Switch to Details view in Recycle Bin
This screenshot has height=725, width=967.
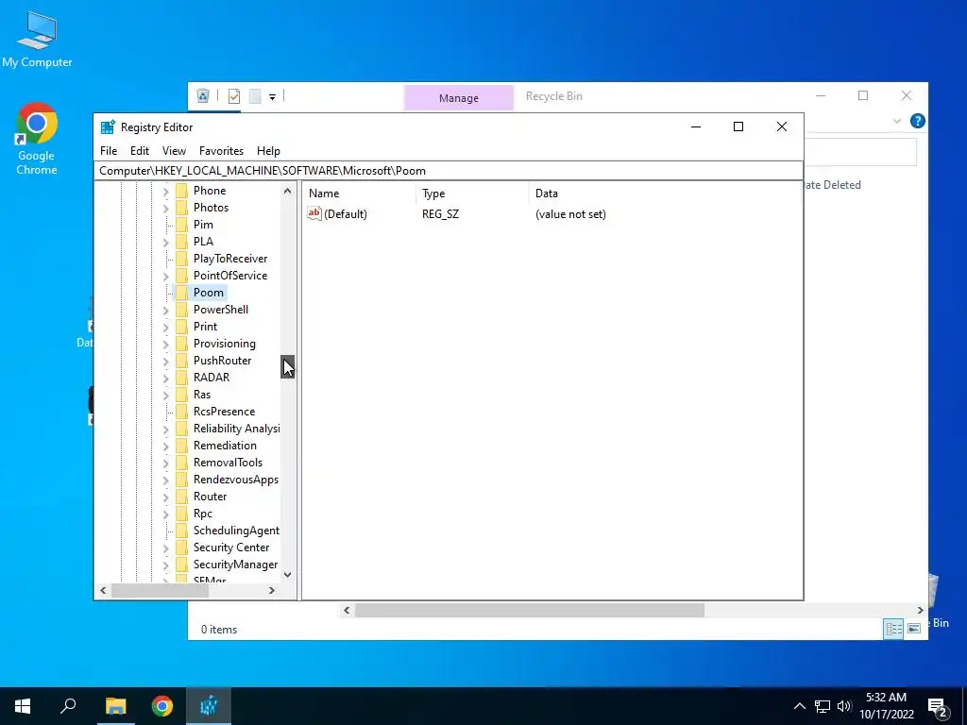tap(893, 629)
